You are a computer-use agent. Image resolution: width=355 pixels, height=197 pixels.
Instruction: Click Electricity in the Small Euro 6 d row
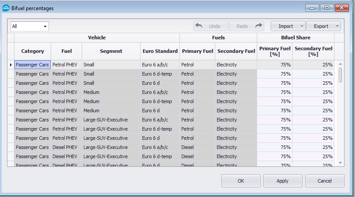[236, 83]
